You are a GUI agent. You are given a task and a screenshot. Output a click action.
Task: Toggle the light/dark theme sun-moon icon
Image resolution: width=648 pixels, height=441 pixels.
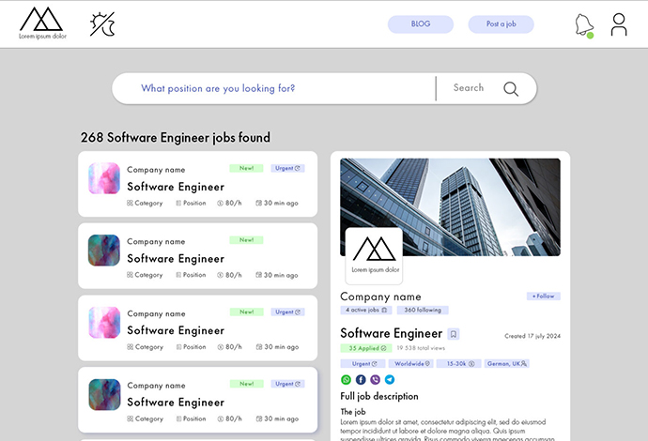click(x=102, y=24)
